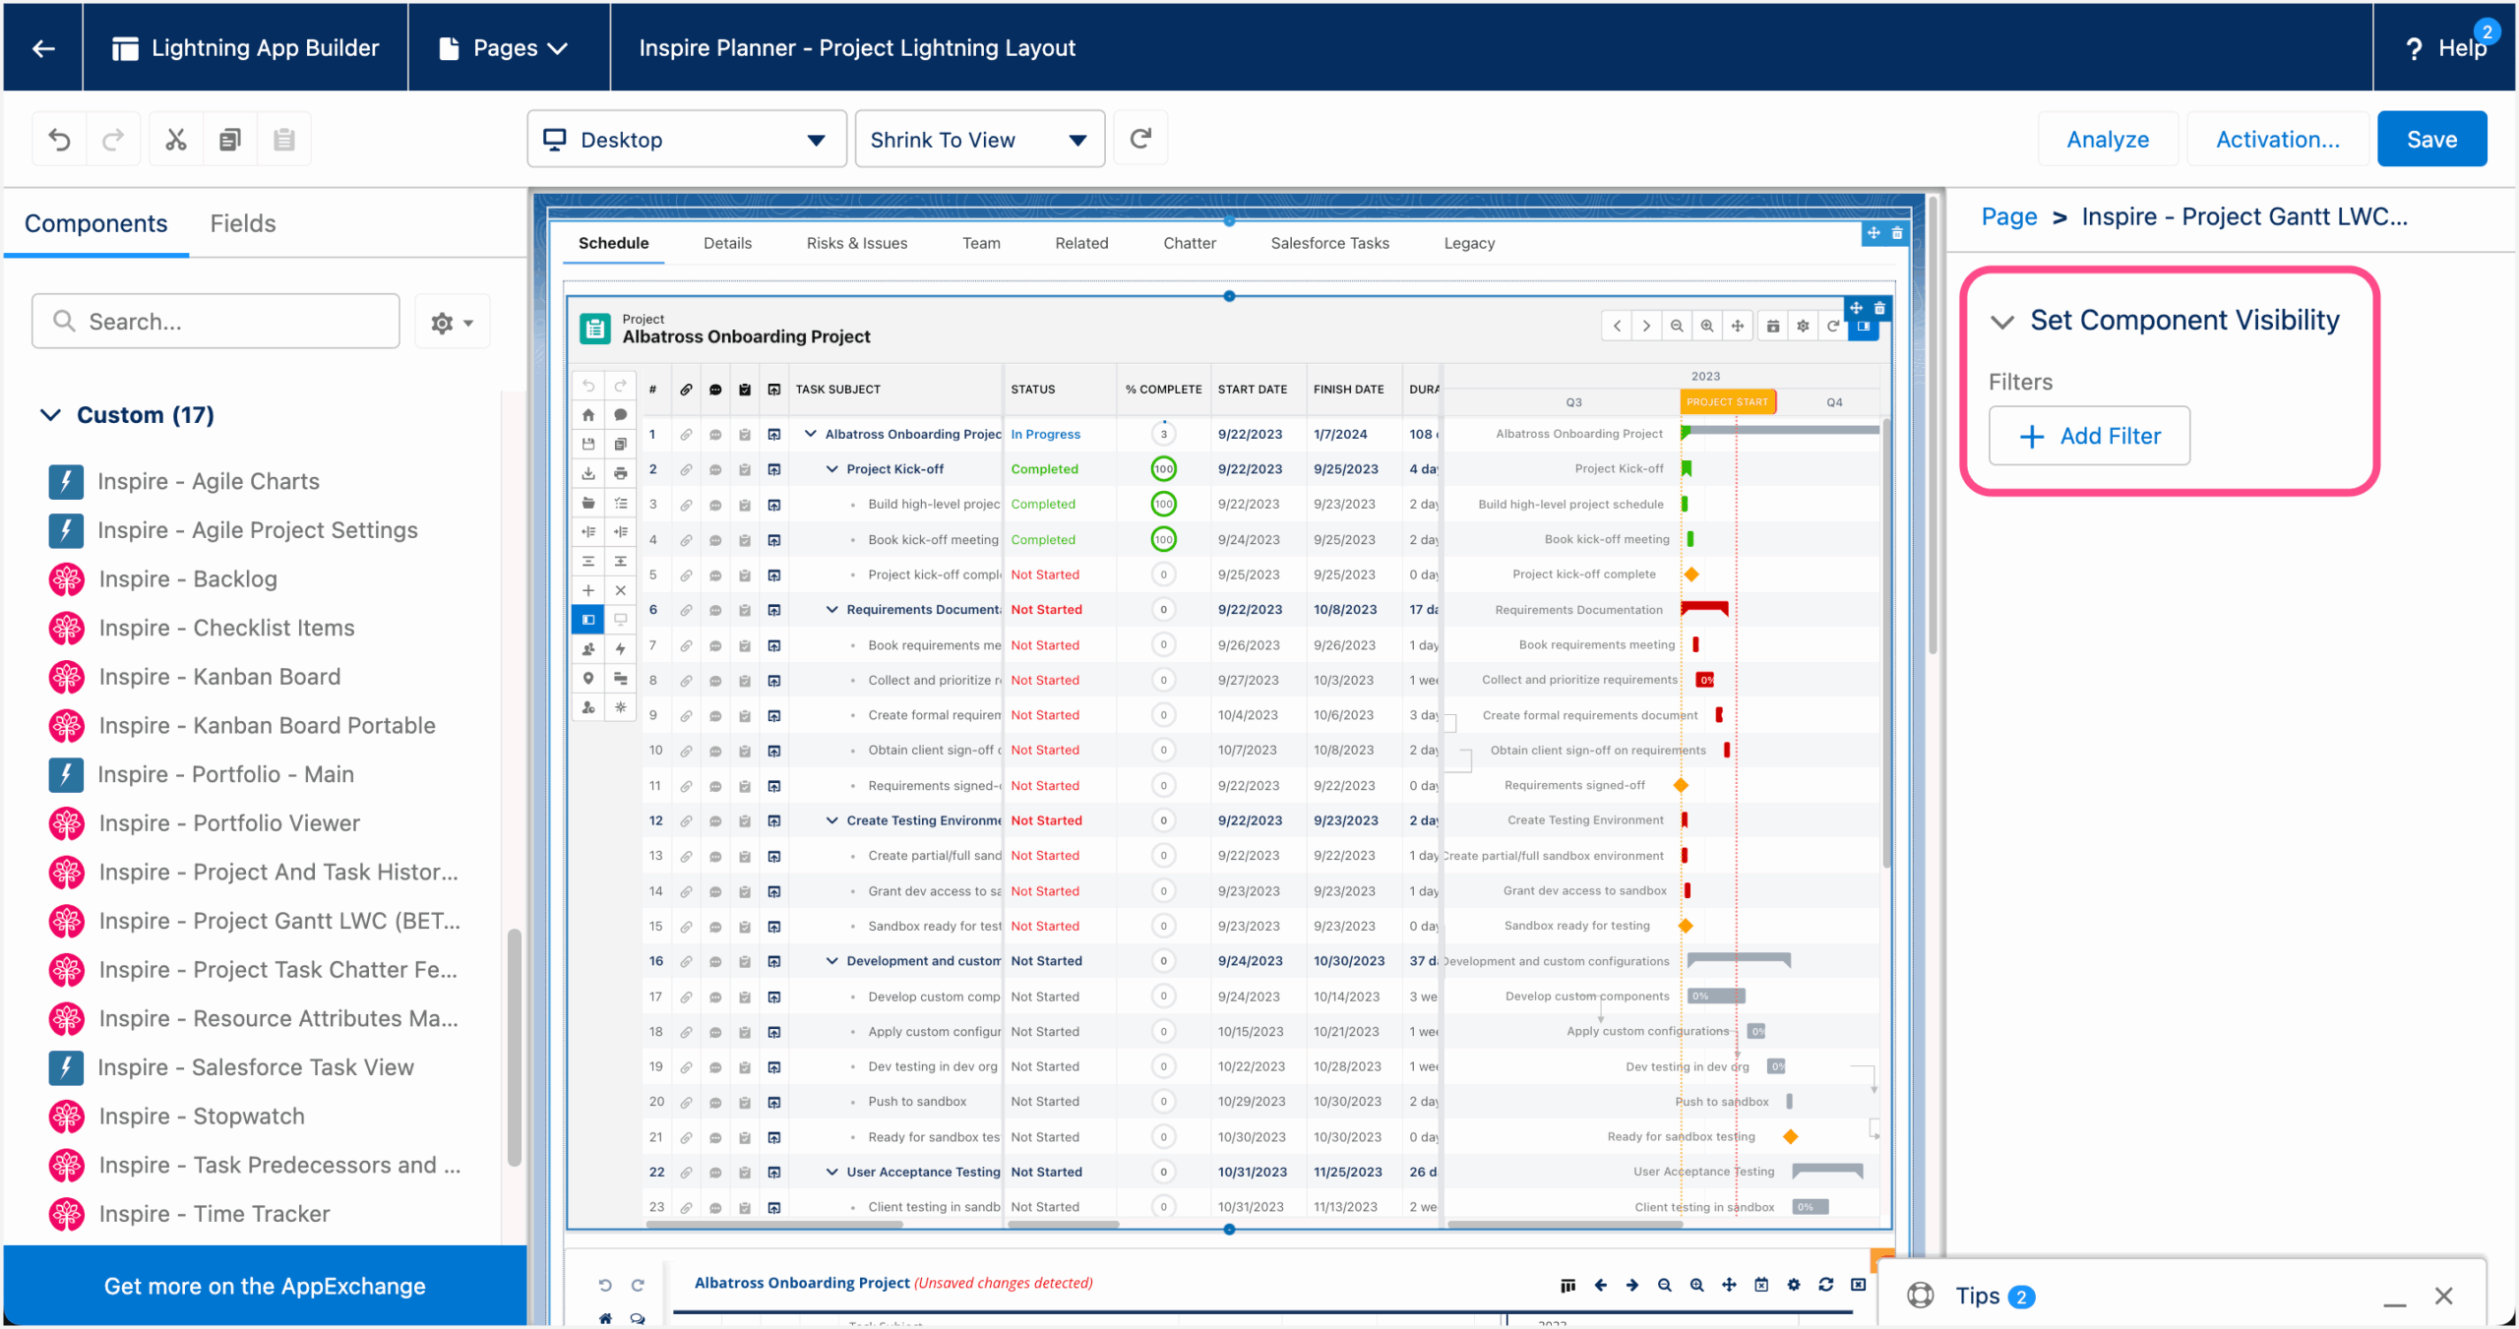Click inside the component Search field

[215, 321]
